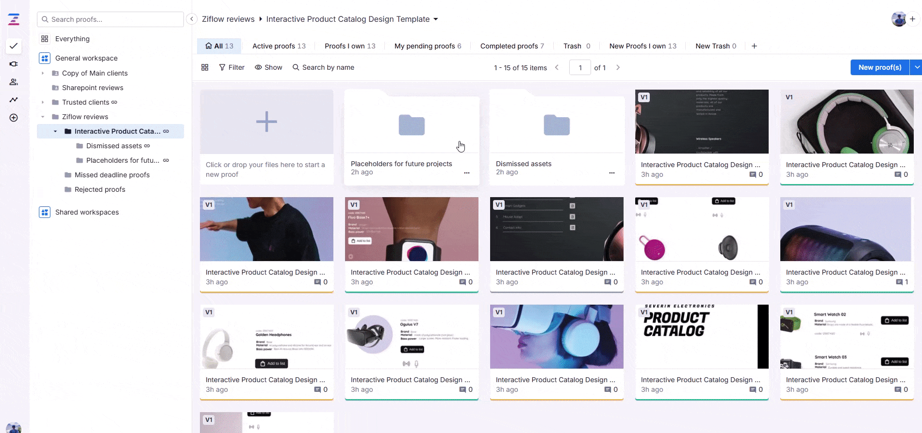
Task: Open the PRODUCT CATALOG cover proof thumbnail
Action: (x=702, y=337)
